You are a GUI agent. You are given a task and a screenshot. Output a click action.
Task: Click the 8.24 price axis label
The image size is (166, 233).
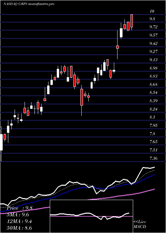pyautogui.click(x=153, y=109)
